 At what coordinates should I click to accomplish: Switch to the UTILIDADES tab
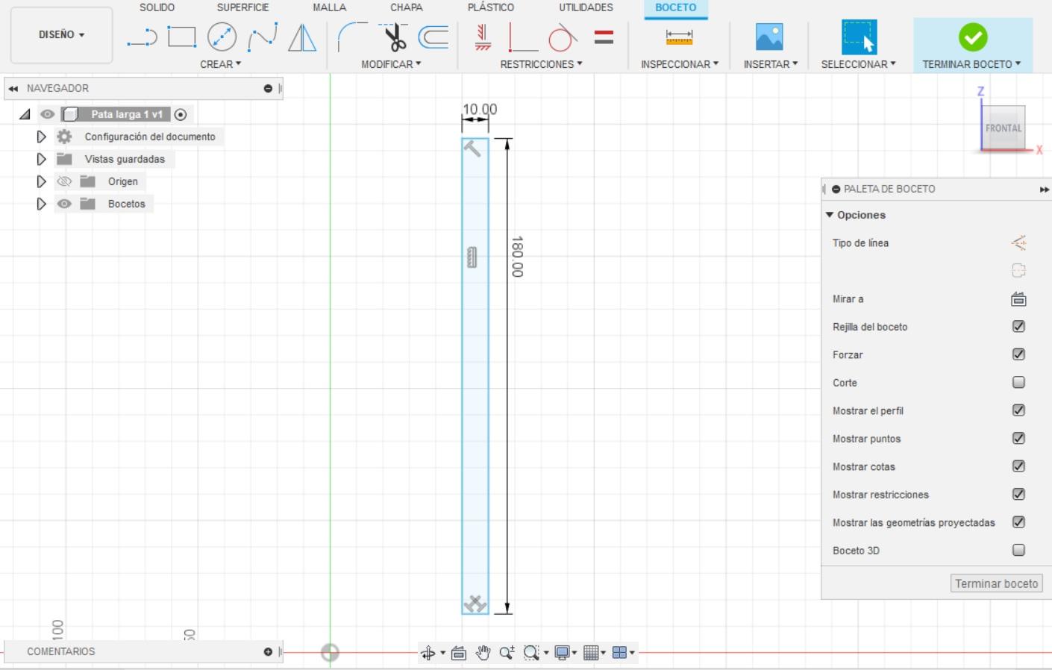pos(586,7)
